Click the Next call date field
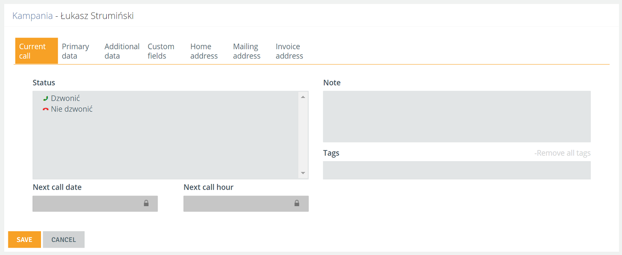 [95, 203]
